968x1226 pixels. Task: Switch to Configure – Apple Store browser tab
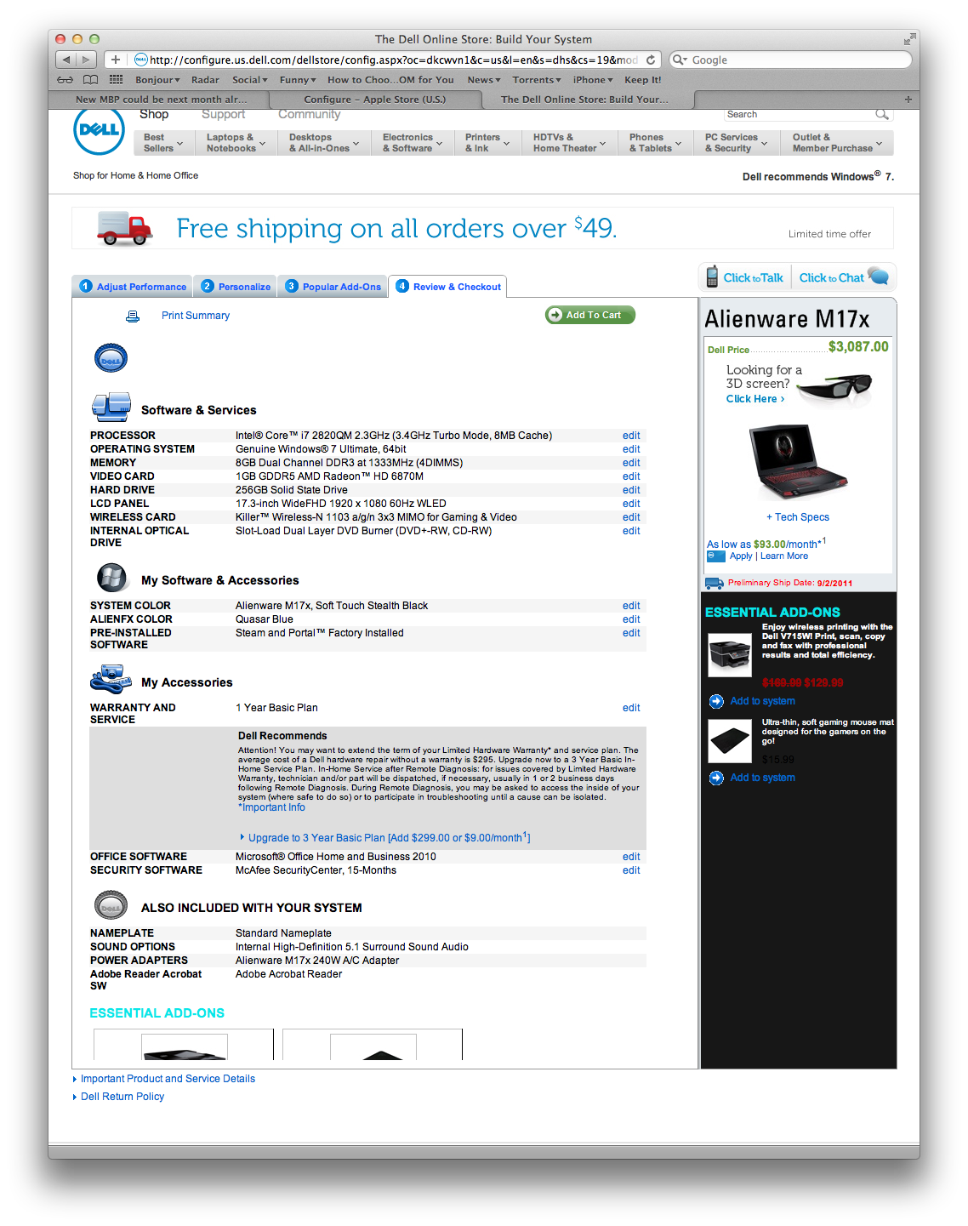point(375,100)
